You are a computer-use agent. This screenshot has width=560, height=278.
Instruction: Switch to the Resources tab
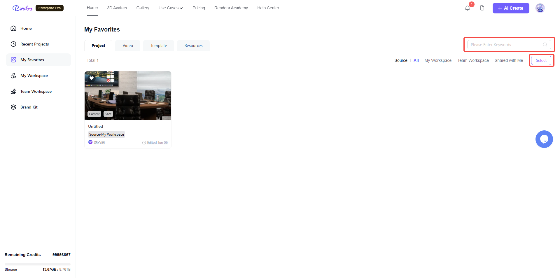click(x=193, y=46)
